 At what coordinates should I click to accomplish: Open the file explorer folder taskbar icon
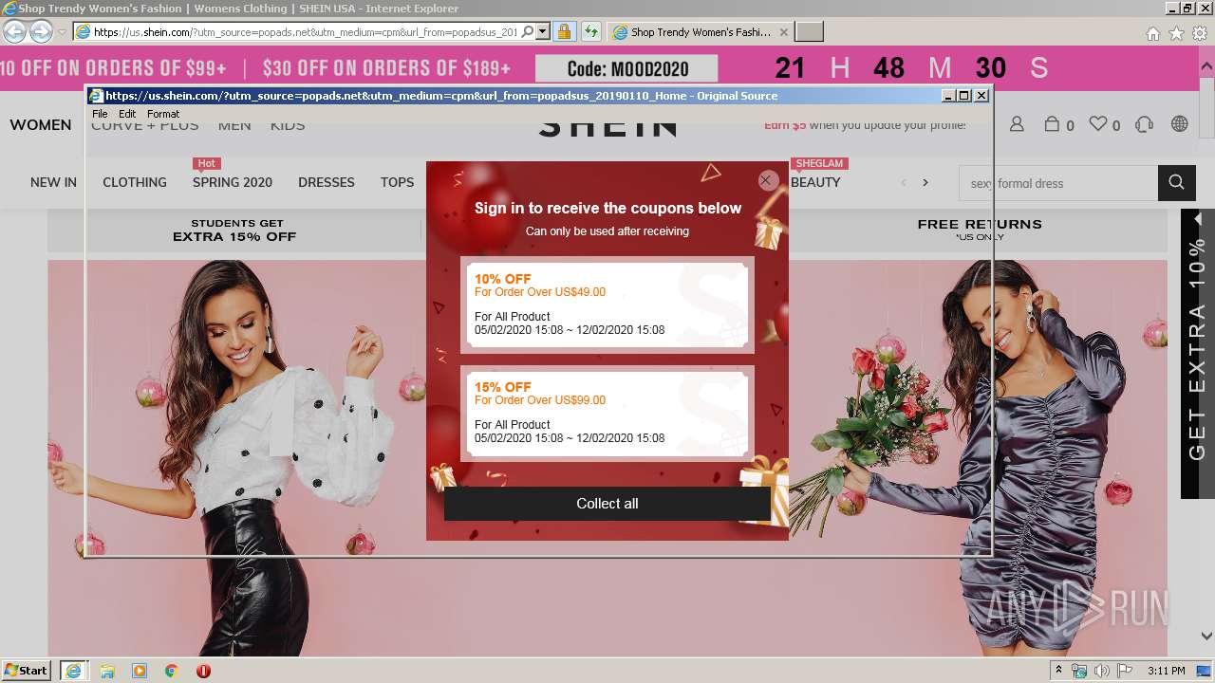tap(107, 671)
